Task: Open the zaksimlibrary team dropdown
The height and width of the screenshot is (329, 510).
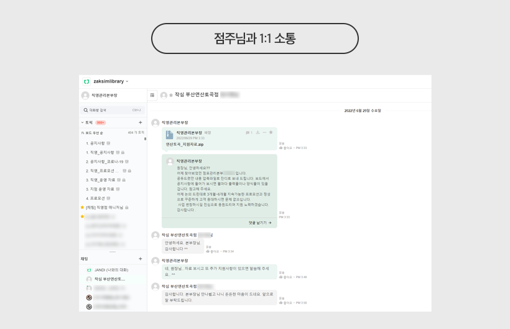Action: [127, 81]
